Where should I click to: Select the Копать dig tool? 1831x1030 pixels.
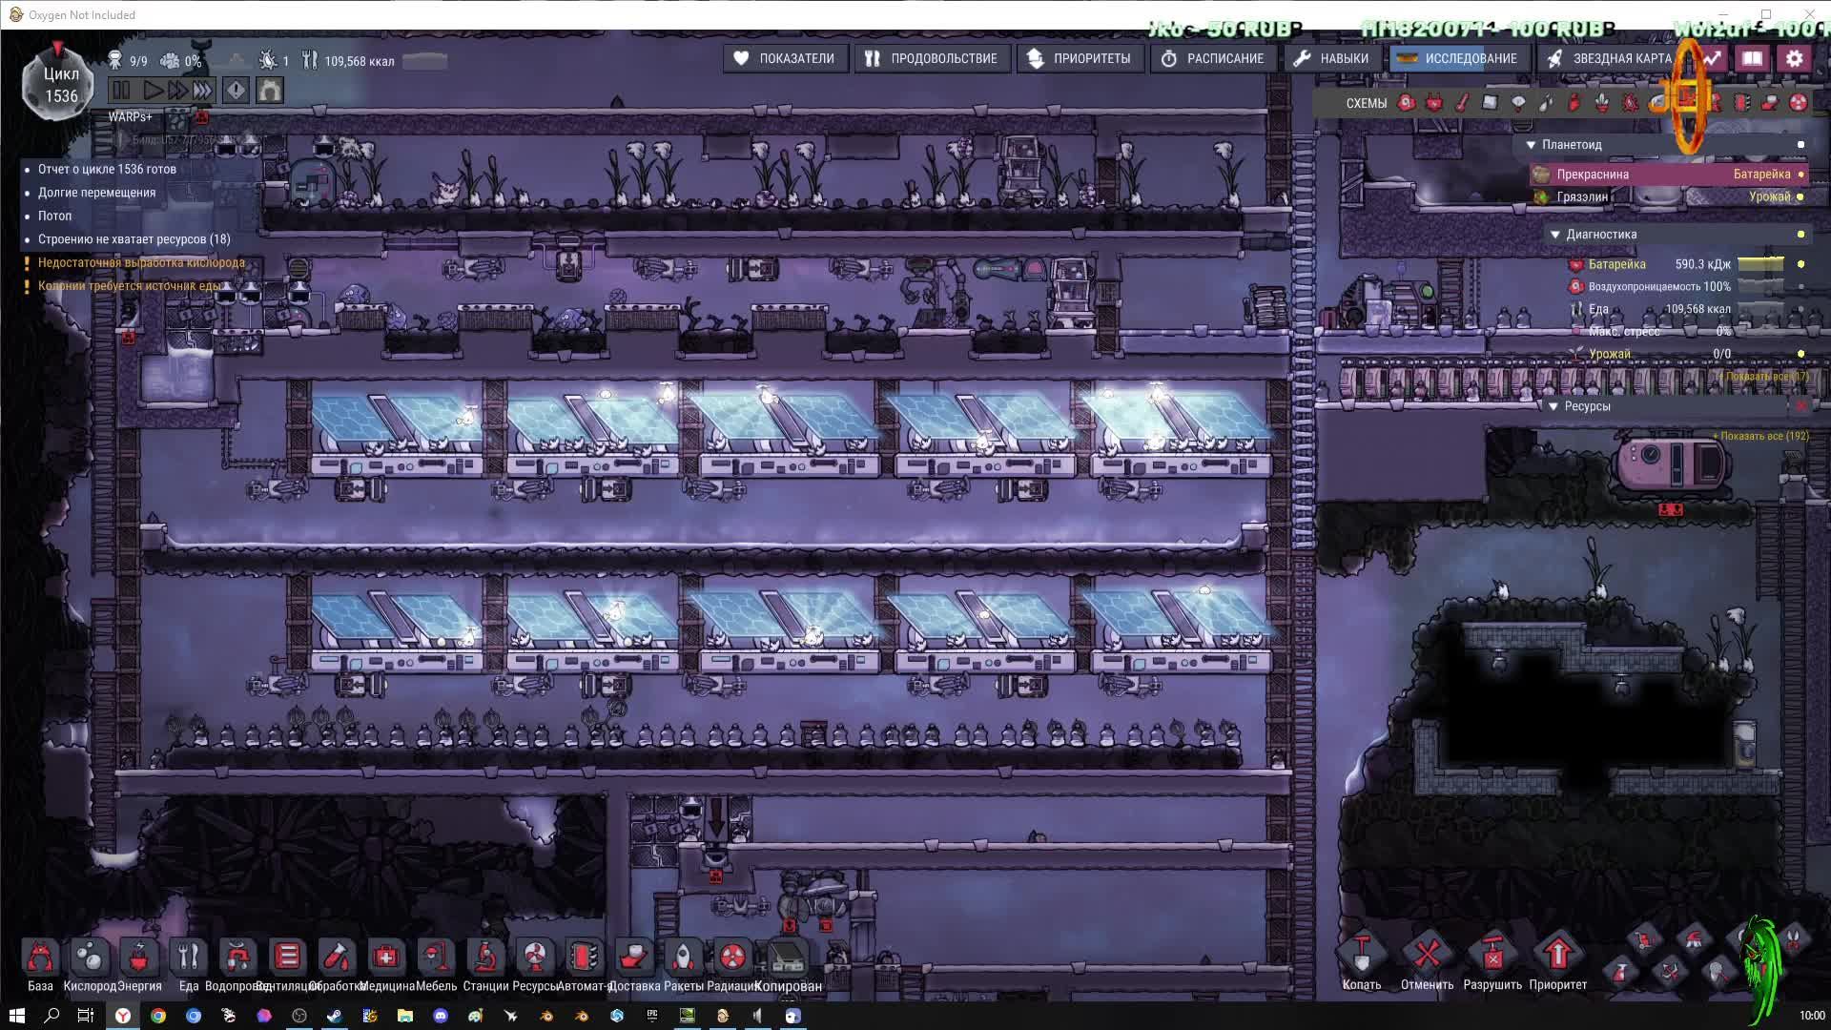(1361, 955)
